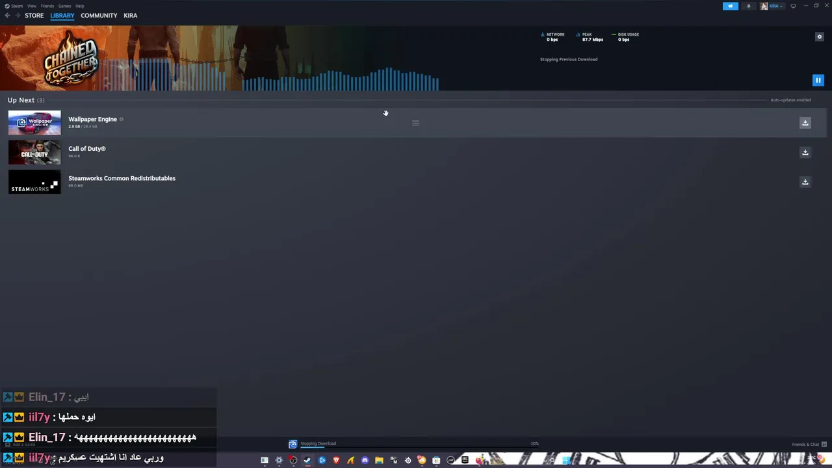The width and height of the screenshot is (832, 468).
Task: Open the KIRA profile tab
Action: 130,16
